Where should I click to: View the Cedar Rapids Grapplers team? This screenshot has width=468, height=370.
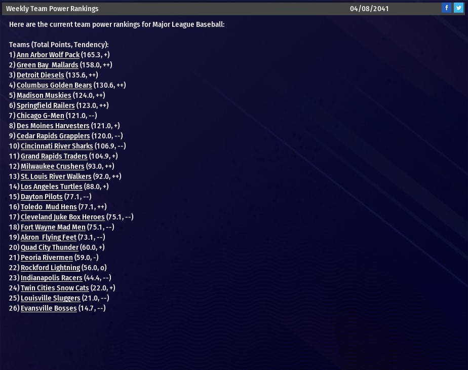[x=53, y=136]
